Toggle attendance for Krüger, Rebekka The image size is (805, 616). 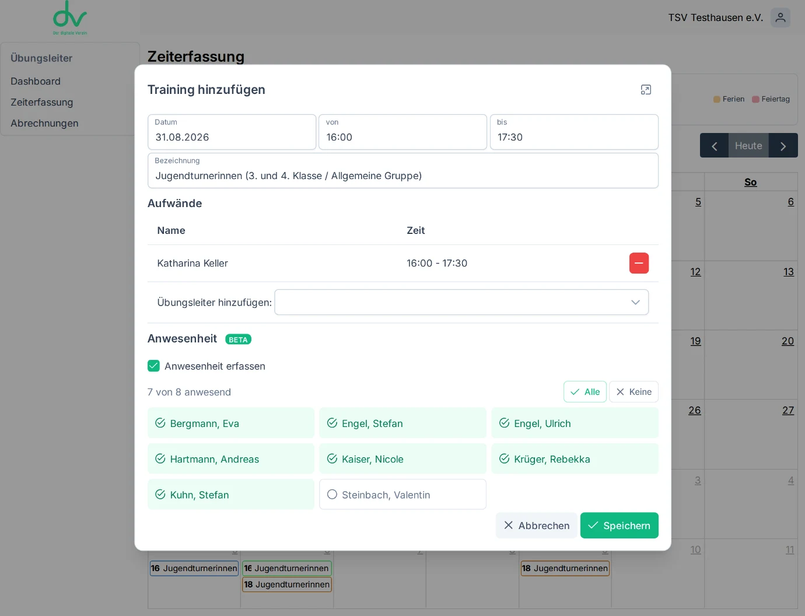click(575, 459)
